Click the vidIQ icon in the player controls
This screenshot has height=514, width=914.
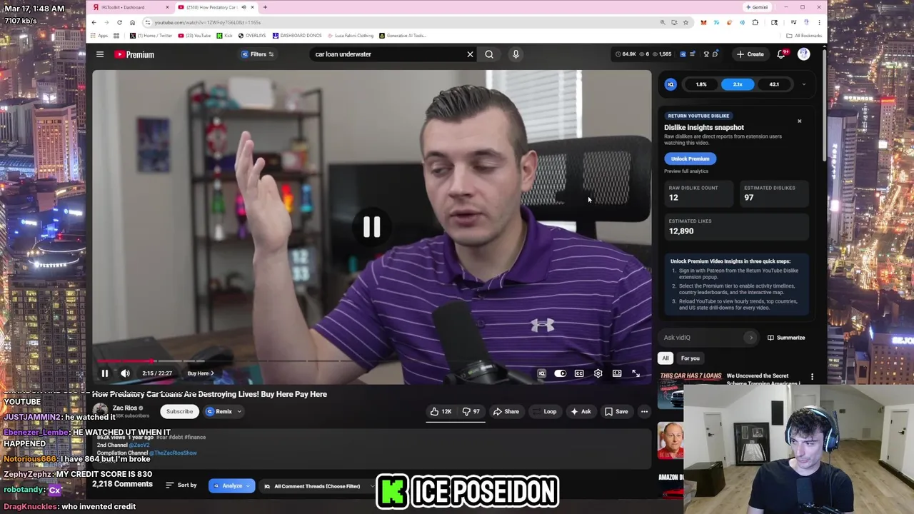(x=542, y=373)
